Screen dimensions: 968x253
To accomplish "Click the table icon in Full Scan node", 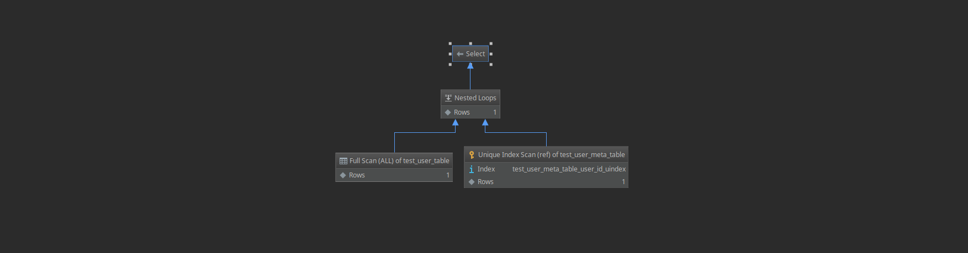I will tap(343, 161).
